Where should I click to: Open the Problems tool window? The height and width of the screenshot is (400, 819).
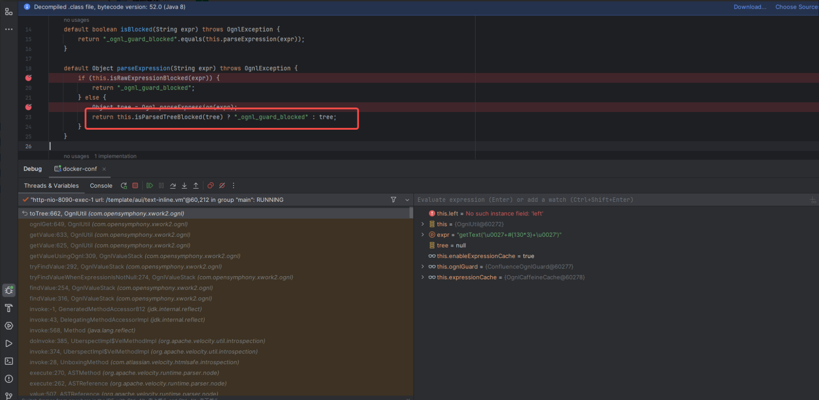click(9, 379)
